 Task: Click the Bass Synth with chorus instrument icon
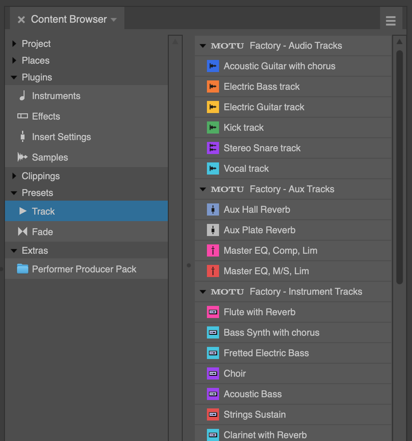click(213, 332)
